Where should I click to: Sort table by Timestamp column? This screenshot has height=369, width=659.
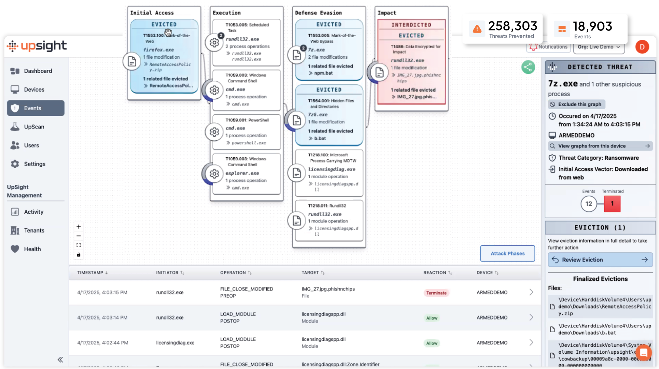[x=92, y=273]
